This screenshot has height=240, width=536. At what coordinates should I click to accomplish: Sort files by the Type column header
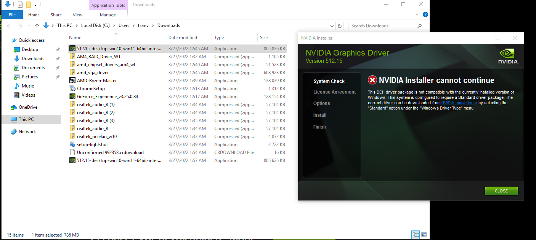234,38
